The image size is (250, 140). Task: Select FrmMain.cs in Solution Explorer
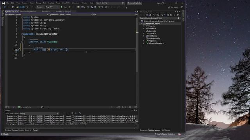(x=152, y=36)
